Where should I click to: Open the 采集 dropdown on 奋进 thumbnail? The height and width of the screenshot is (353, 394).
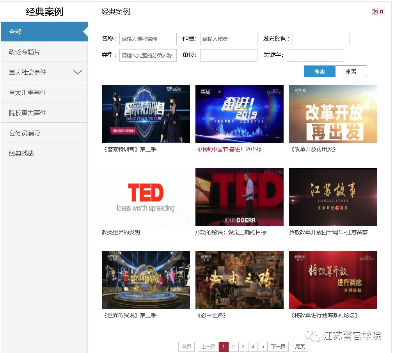click(x=211, y=92)
